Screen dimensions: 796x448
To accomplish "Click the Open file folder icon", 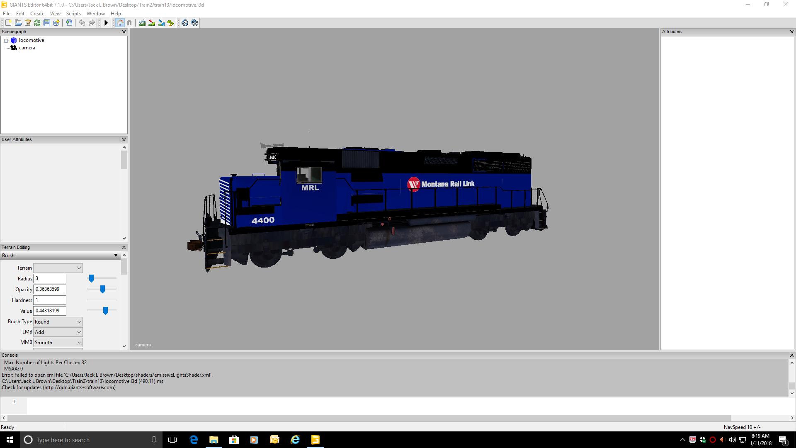I will click(x=18, y=23).
